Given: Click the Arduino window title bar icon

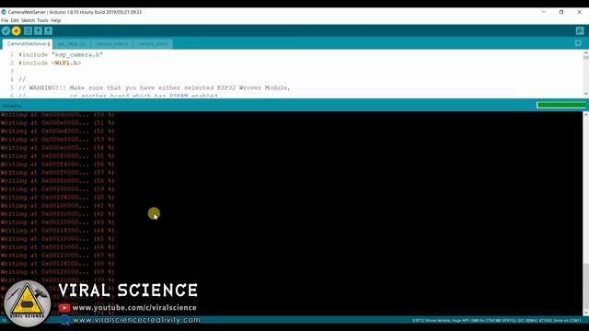Looking at the screenshot, I should (4, 12).
